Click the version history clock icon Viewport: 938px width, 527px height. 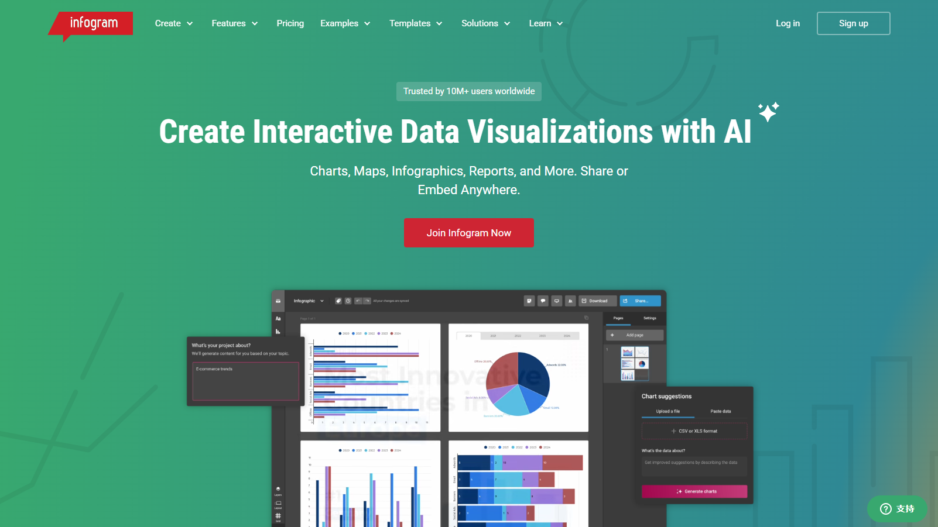click(x=348, y=301)
